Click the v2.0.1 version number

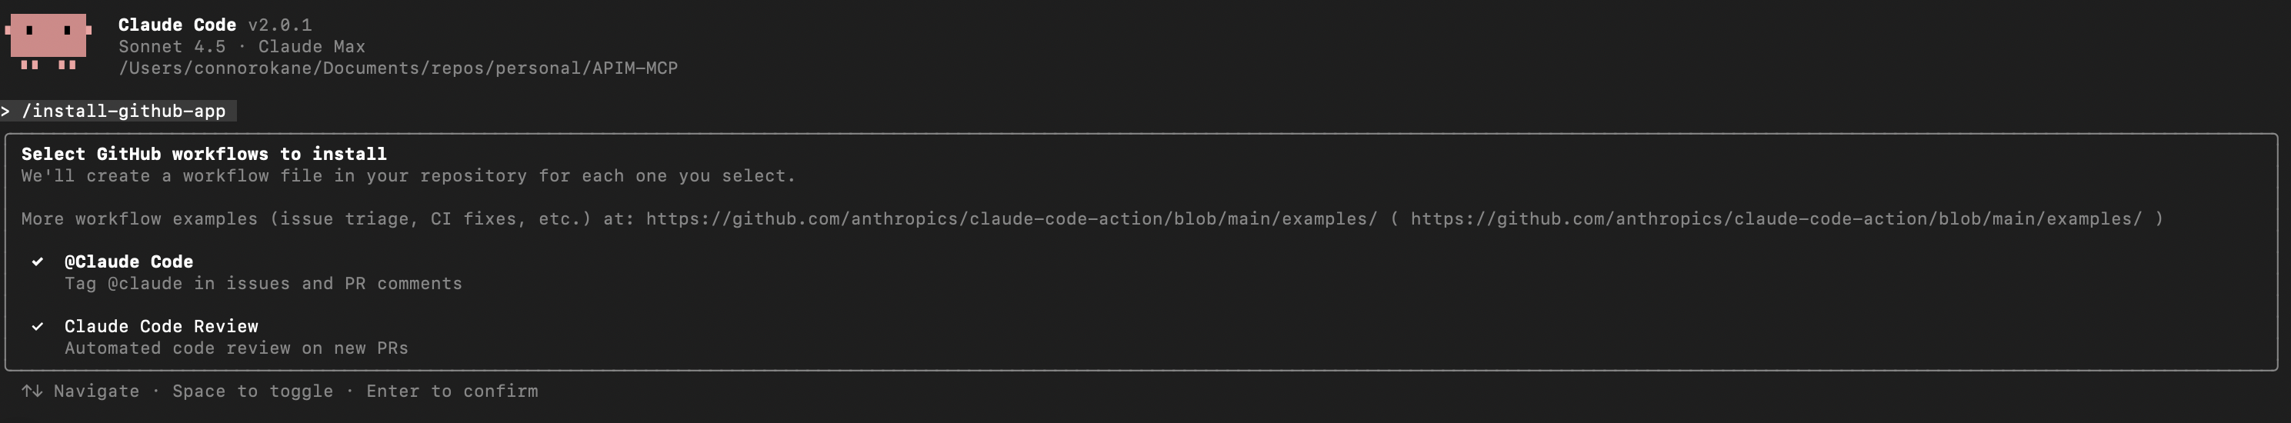point(279,25)
